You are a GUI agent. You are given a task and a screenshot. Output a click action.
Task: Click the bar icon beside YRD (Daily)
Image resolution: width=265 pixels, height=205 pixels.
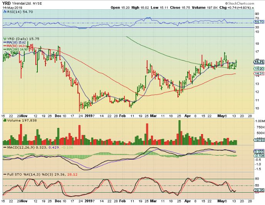pyautogui.click(x=5, y=39)
